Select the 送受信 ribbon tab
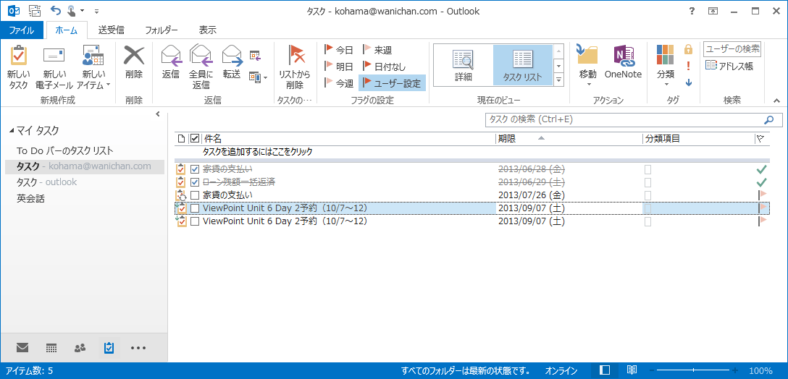 pos(111,30)
